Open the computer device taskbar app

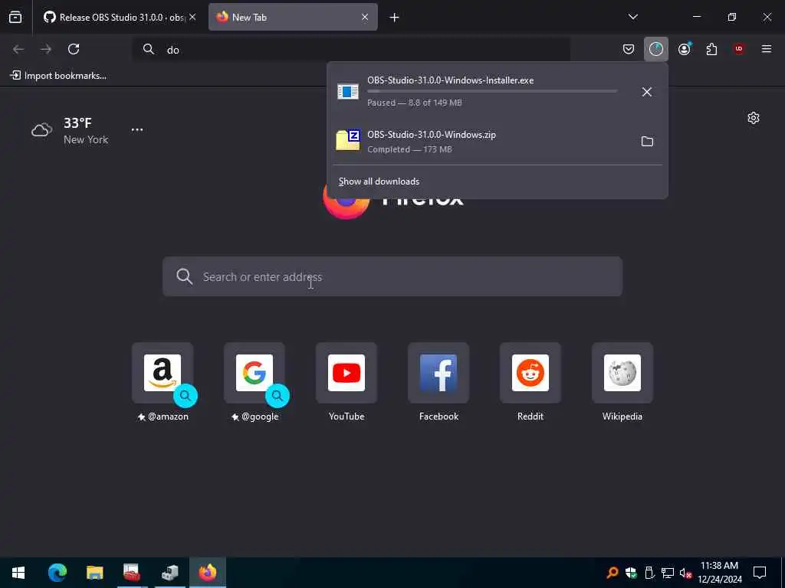tap(169, 573)
